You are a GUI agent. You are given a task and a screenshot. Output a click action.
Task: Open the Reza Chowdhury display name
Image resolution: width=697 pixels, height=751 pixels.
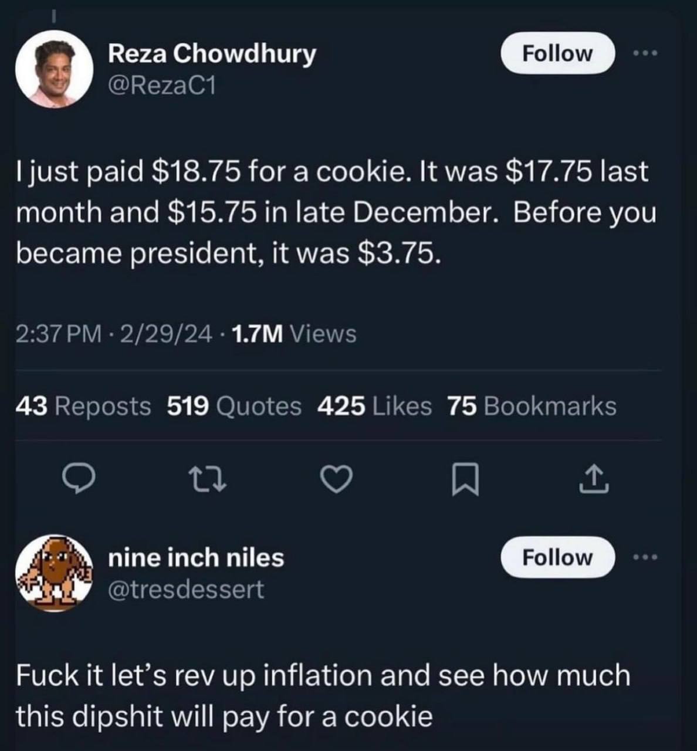coord(212,54)
